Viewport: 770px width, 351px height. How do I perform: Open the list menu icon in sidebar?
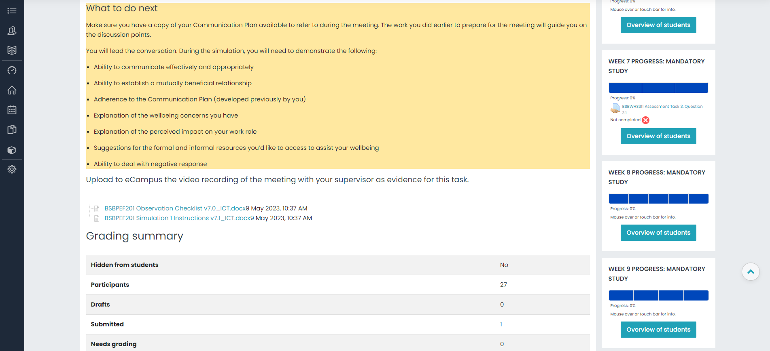(12, 11)
